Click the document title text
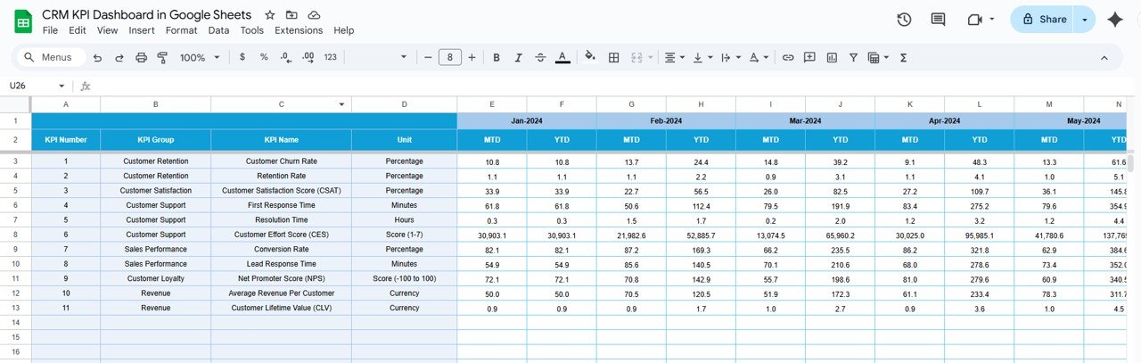This screenshot has height=363, width=1141. (147, 15)
